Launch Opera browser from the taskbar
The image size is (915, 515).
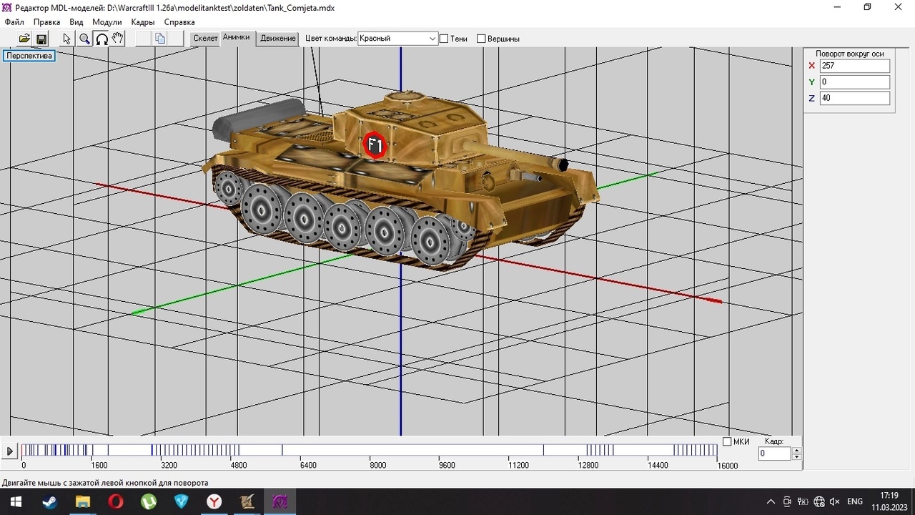click(115, 501)
